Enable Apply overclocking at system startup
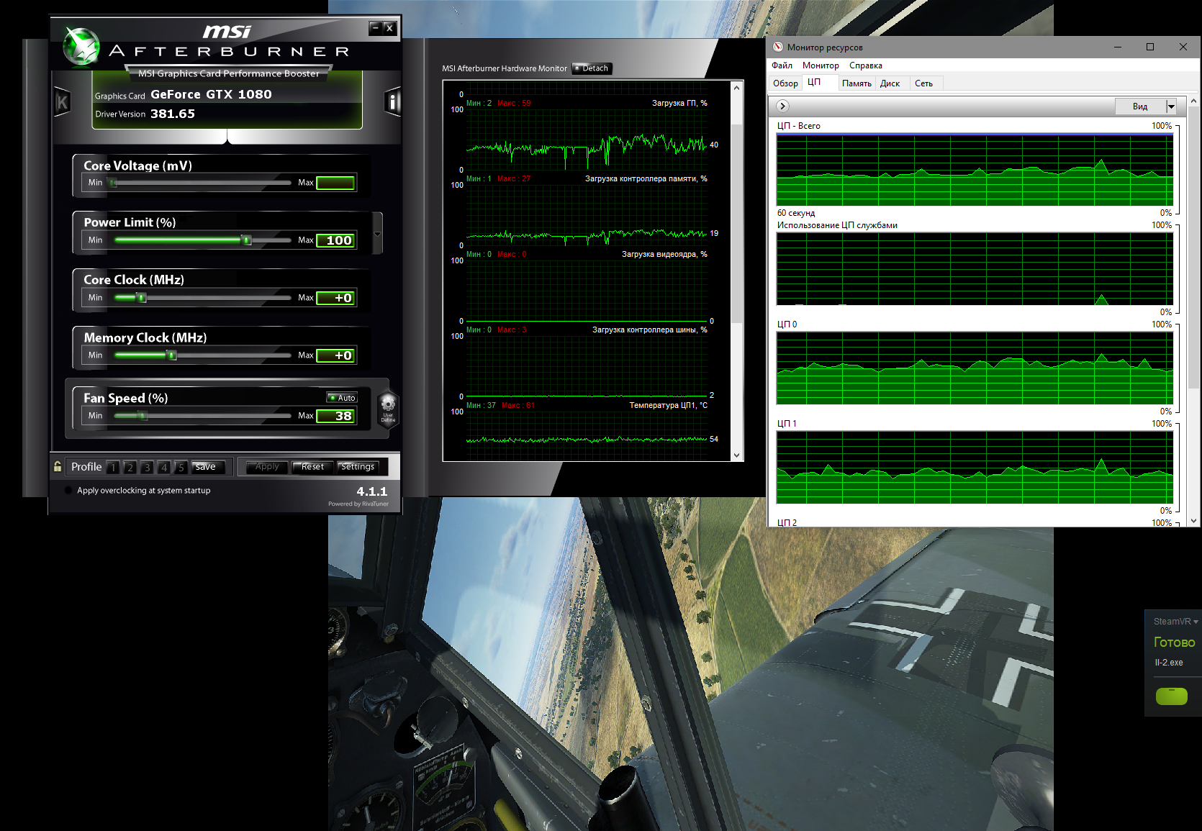1202x831 pixels. (x=68, y=491)
